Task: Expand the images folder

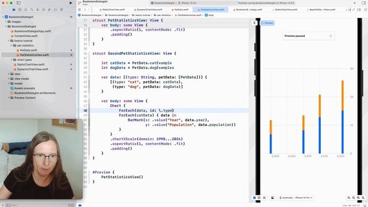Action: point(6,22)
